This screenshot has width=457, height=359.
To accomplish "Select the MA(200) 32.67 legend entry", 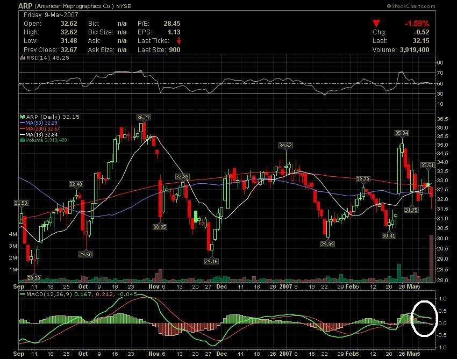I will pyautogui.click(x=40, y=129).
